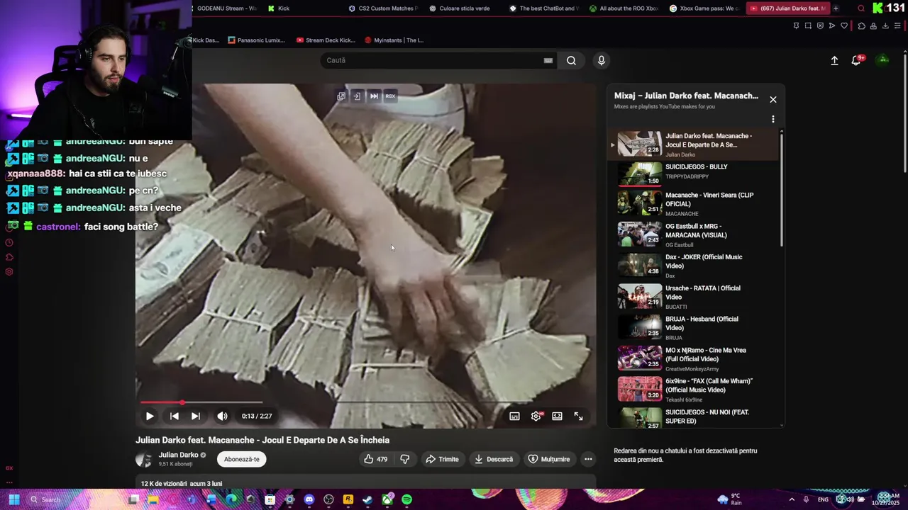Subscribe with the Abonează-te button

(242, 459)
